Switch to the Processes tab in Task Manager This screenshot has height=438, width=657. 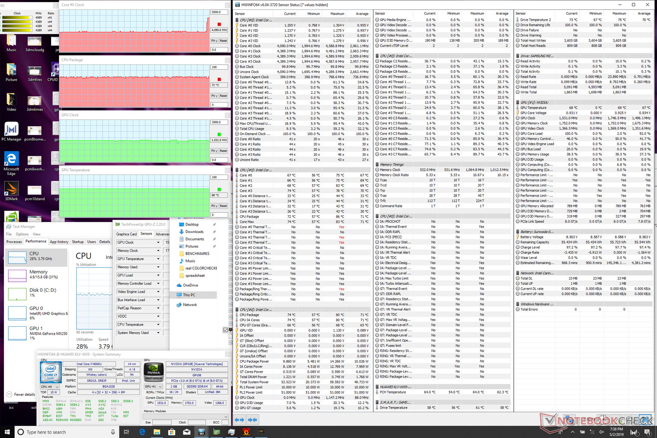pyautogui.click(x=14, y=242)
